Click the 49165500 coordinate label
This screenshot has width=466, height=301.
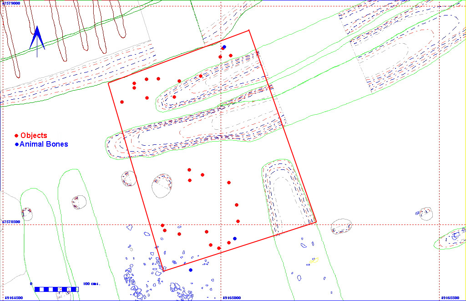pos(450,298)
